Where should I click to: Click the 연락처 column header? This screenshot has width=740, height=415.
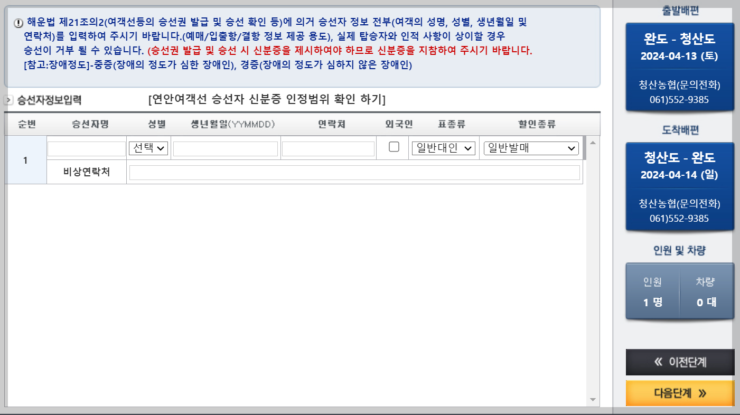pos(332,125)
